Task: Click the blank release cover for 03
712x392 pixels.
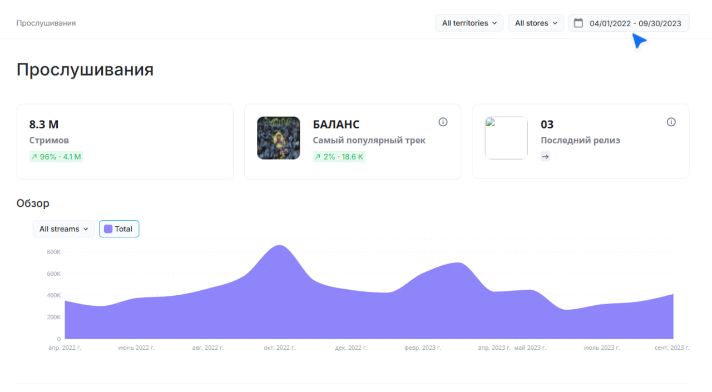Action: [506, 138]
